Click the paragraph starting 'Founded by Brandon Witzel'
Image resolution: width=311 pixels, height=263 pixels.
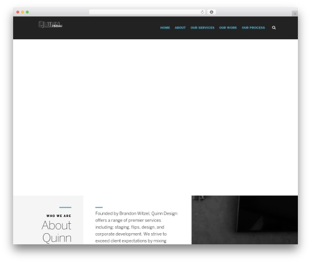(x=136, y=227)
